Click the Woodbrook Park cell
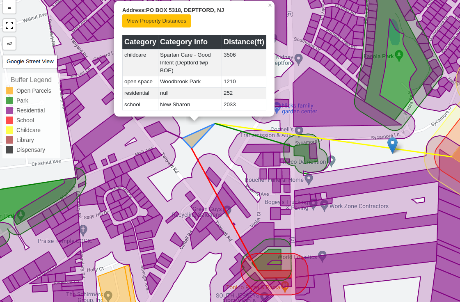 [190, 82]
